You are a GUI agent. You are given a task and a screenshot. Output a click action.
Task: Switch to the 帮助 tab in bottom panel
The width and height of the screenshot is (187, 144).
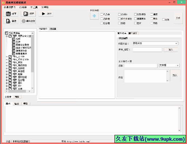(x=26, y=104)
